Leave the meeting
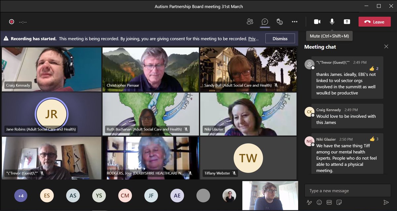Viewport: 397px width, 211px height. tap(375, 22)
